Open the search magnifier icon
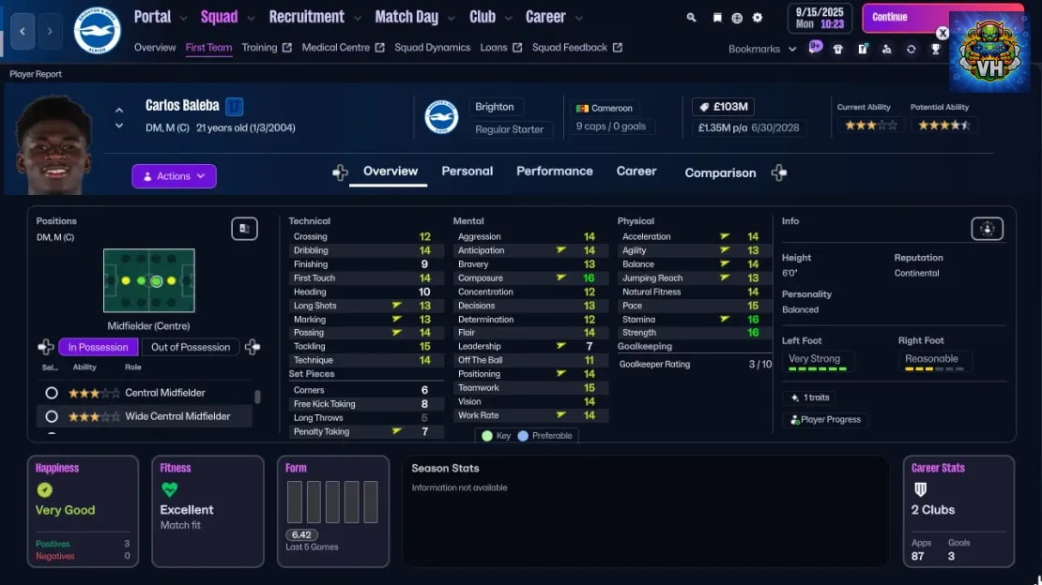 691,18
